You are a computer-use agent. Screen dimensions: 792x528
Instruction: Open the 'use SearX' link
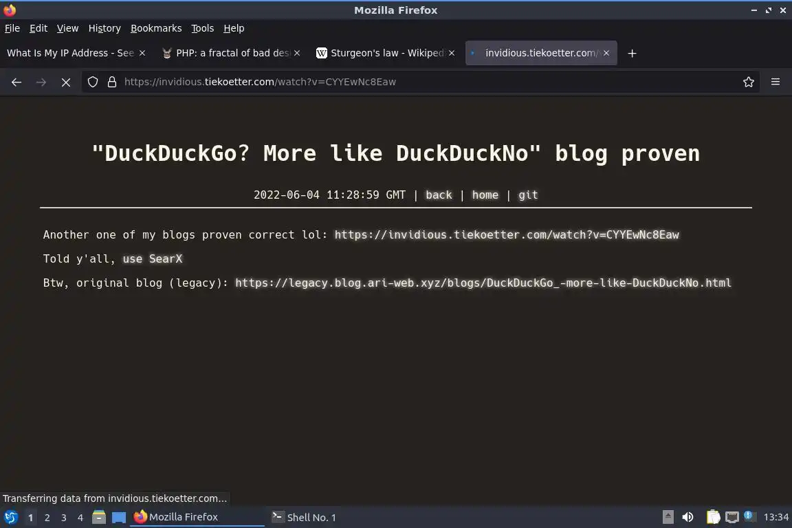153,258
